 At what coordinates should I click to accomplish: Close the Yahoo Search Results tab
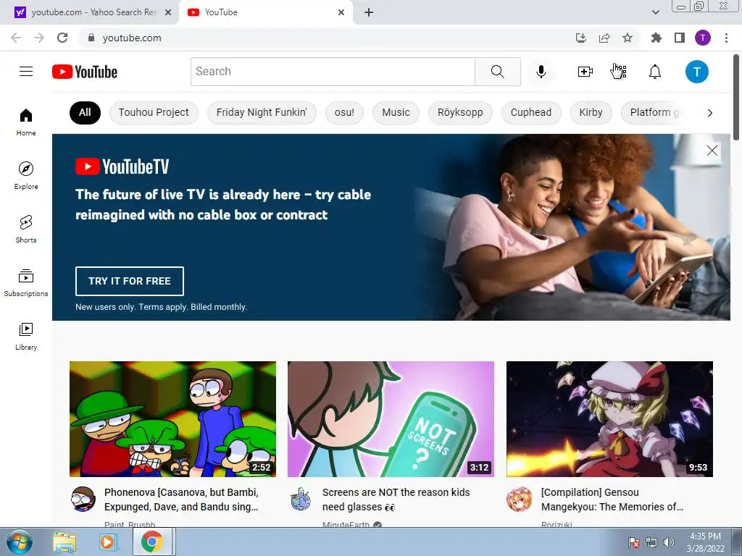coord(168,12)
